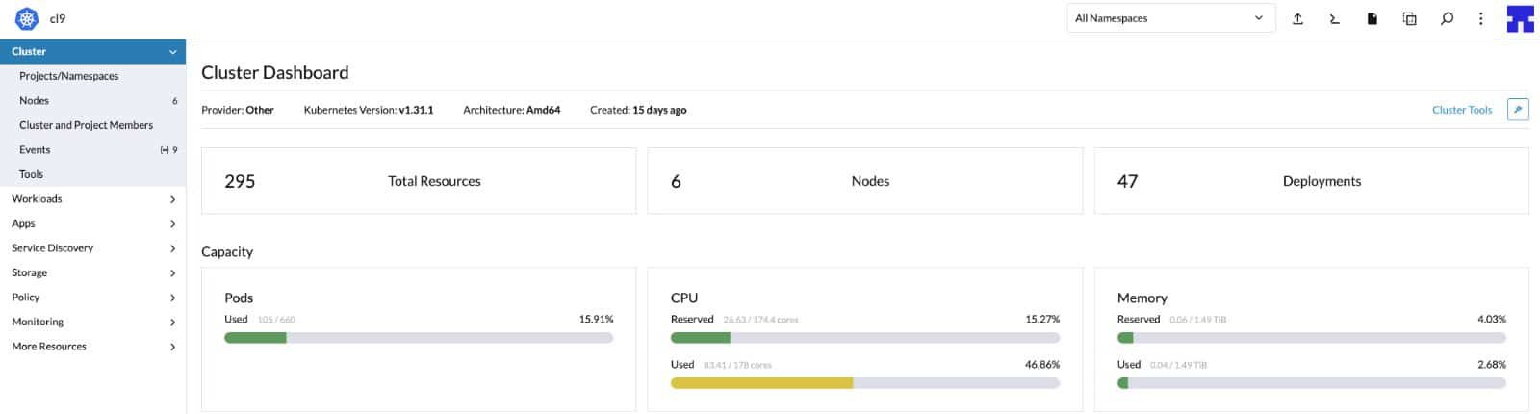Open the resource search magnifier icon
Screen dimensions: 1540x414
(1446, 18)
